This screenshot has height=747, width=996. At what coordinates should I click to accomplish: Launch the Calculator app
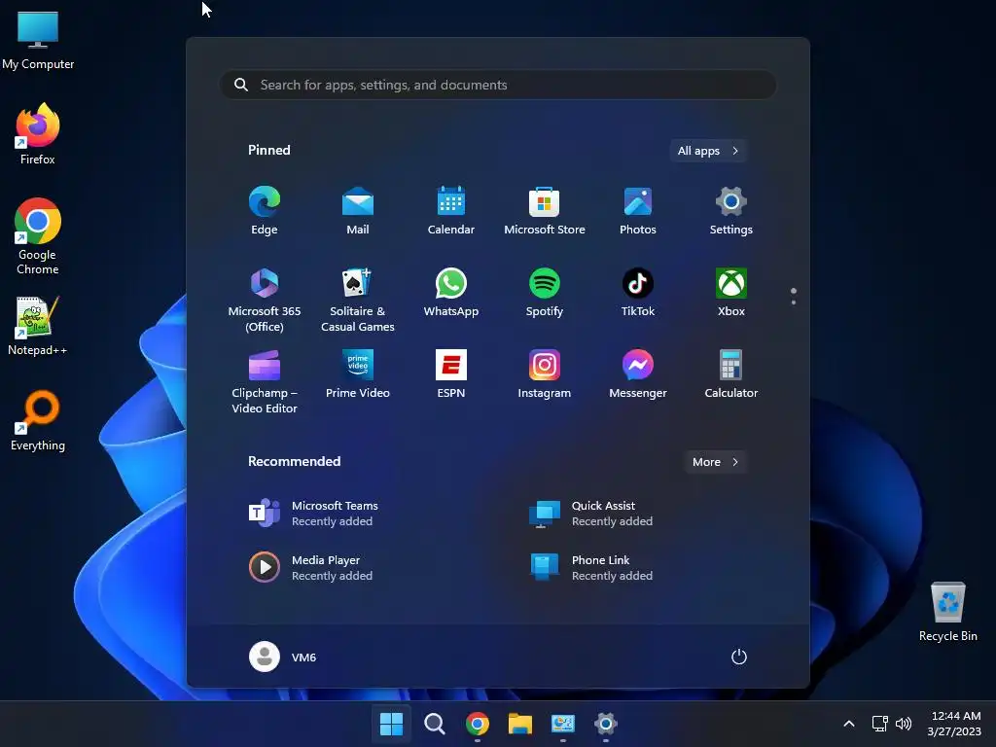(731, 374)
